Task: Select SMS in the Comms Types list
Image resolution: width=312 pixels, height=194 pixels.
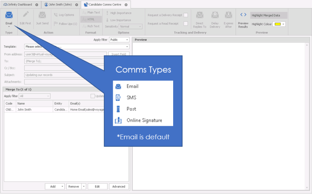Action: pyautogui.click(x=132, y=98)
